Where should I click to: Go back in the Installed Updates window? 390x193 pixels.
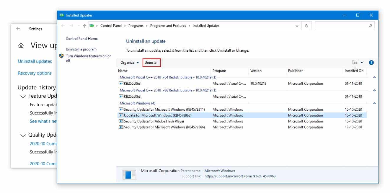(x=63, y=26)
